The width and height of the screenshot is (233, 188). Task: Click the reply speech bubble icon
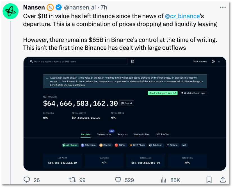tap(27, 180)
